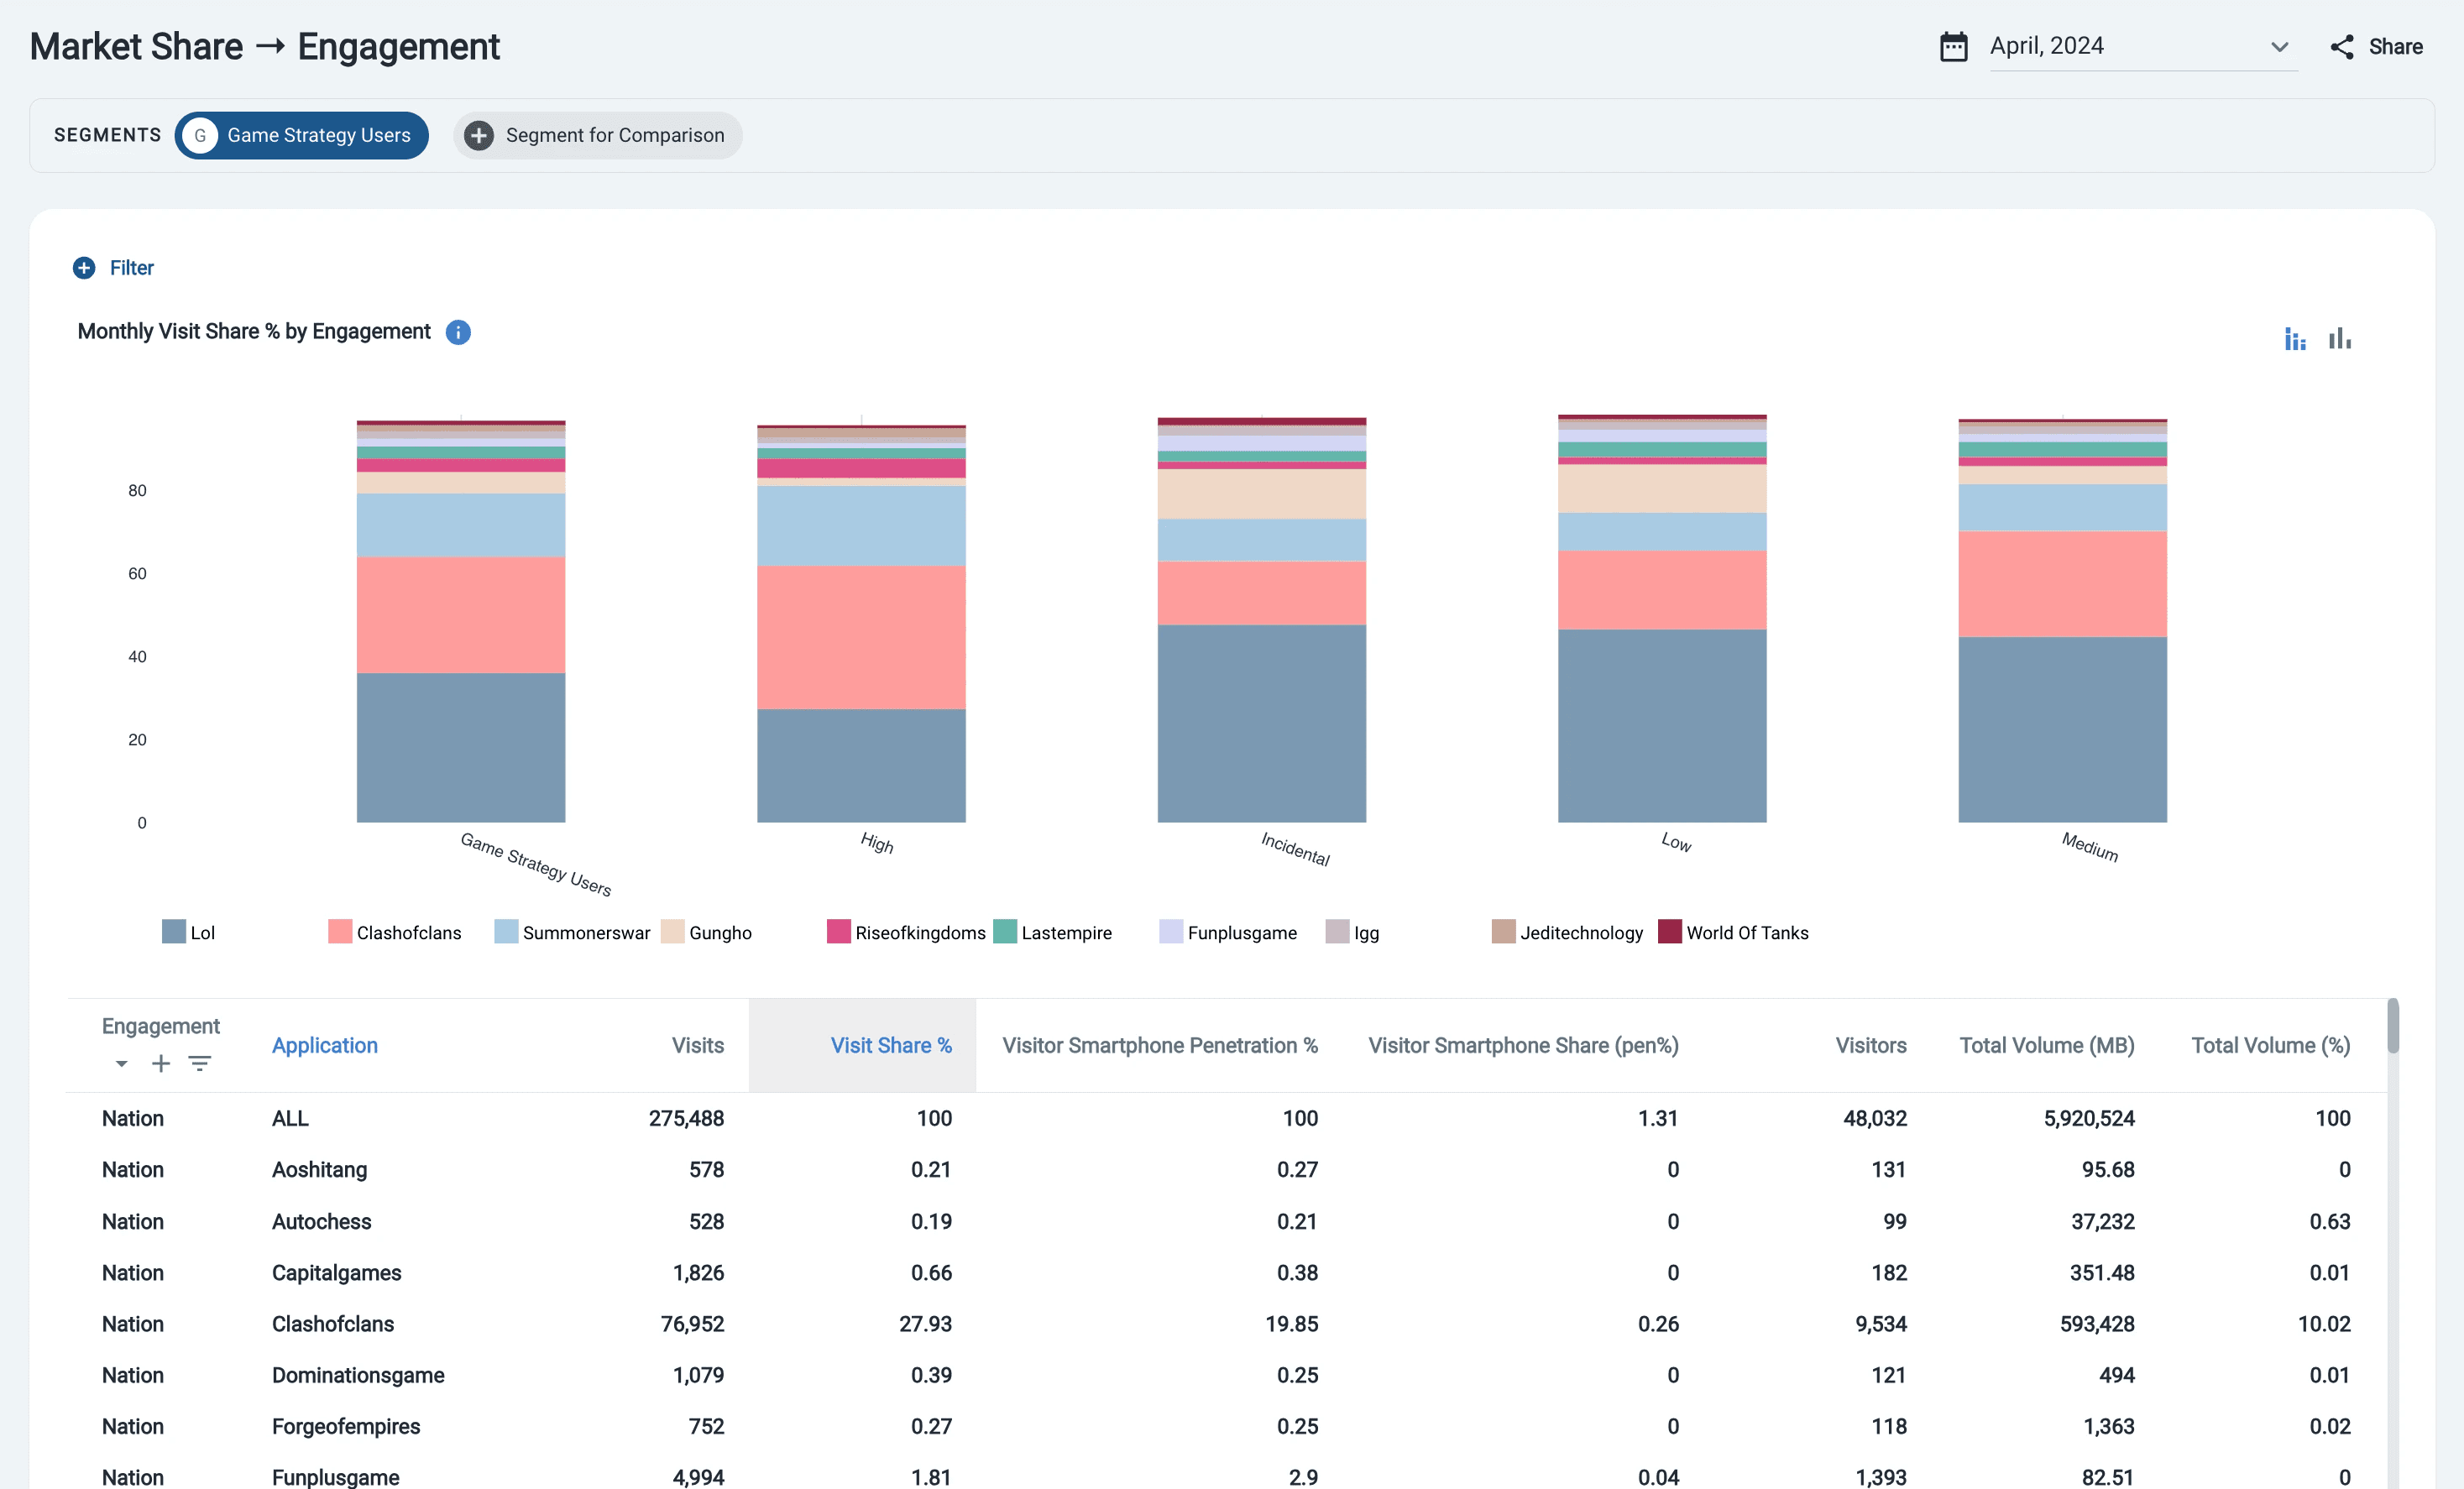Viewport: 2464px width, 1489px height.
Task: Click the 275,488 visits value
Action: click(686, 1118)
